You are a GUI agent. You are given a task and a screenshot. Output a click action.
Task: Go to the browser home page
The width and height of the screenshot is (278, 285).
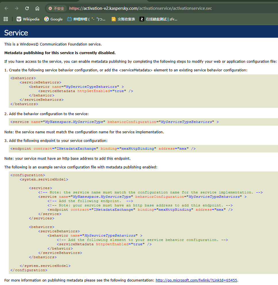[37, 8]
